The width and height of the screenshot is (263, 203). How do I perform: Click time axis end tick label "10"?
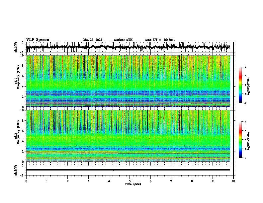233,181
